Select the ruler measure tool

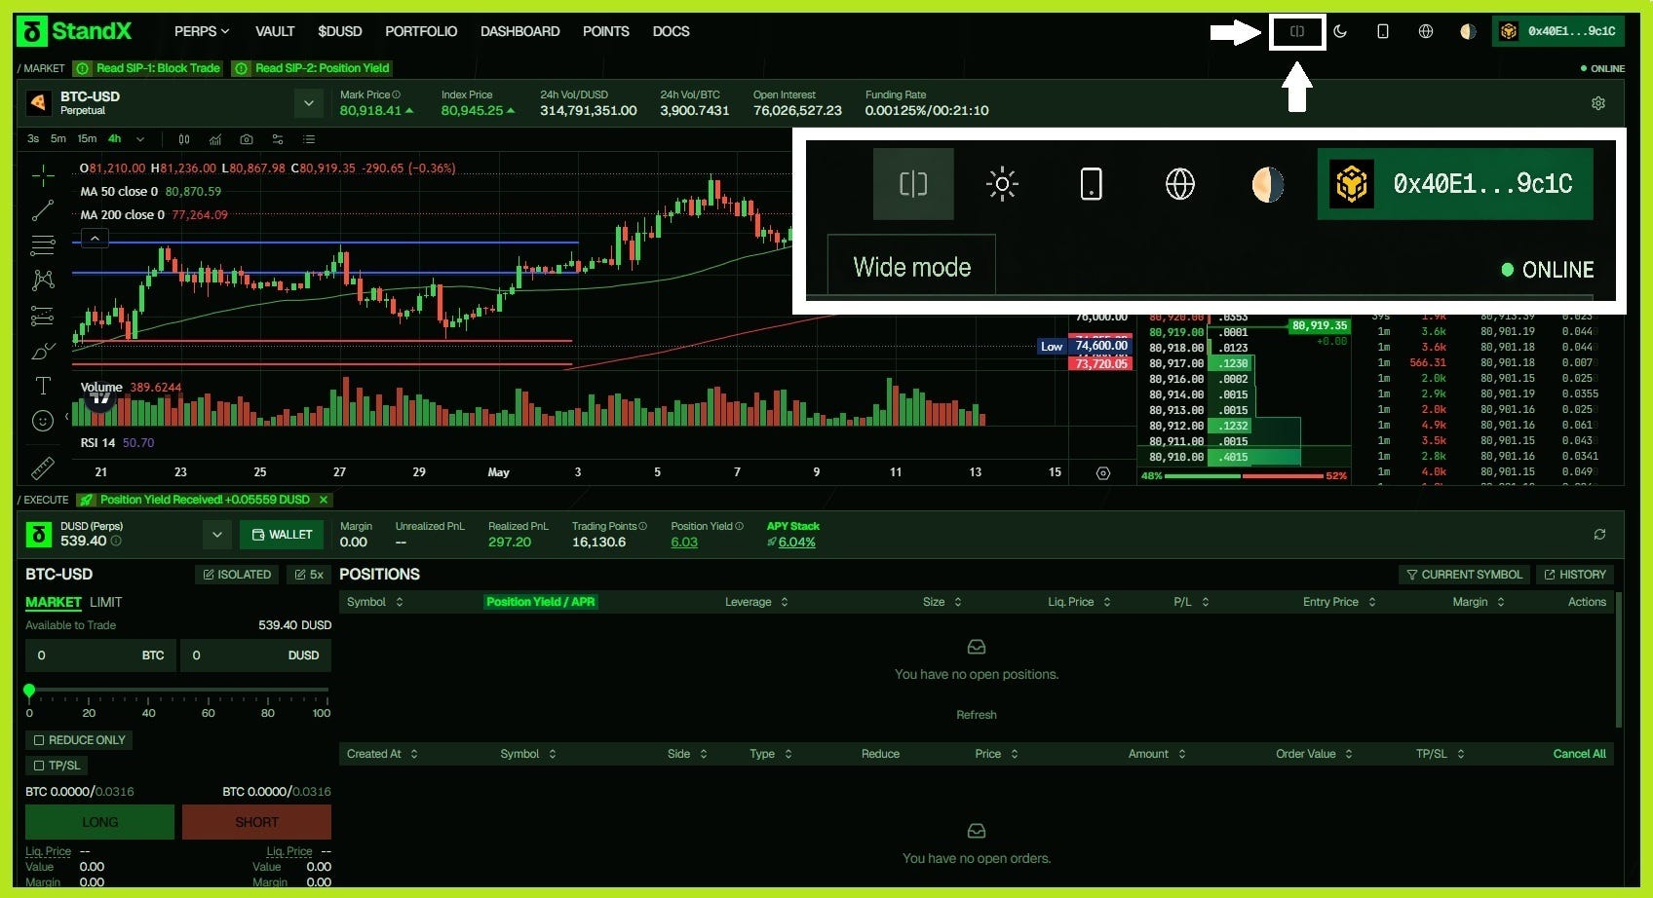(43, 468)
